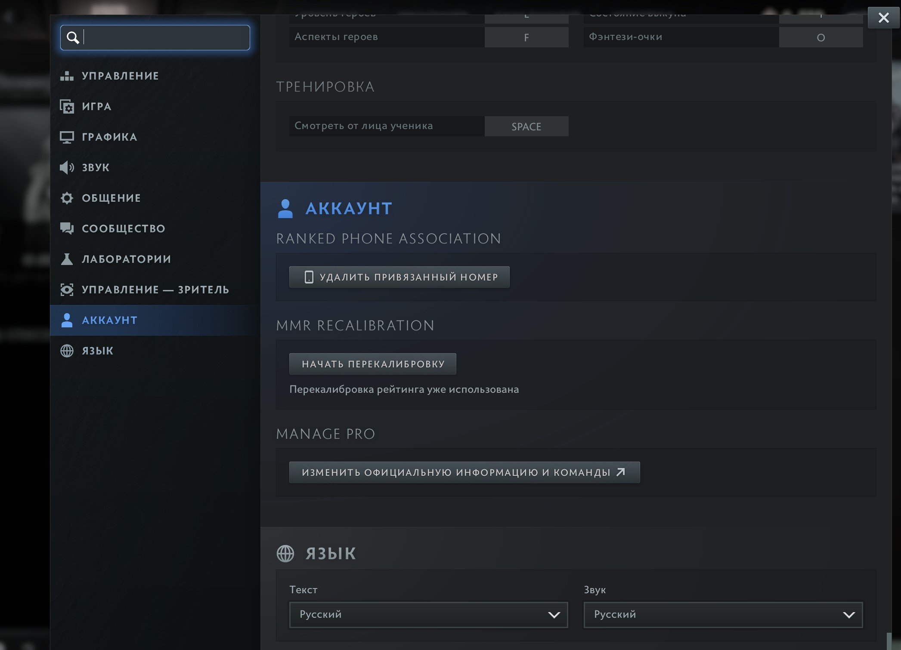The image size is (901, 650).
Task: Change the Аспекты героев hotkey F
Action: 526,37
